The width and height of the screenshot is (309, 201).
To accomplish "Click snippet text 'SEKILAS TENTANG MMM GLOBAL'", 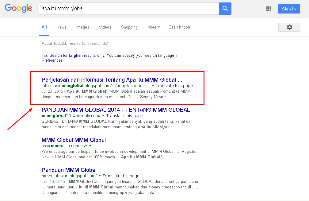I will pyautogui.click(x=74, y=121).
